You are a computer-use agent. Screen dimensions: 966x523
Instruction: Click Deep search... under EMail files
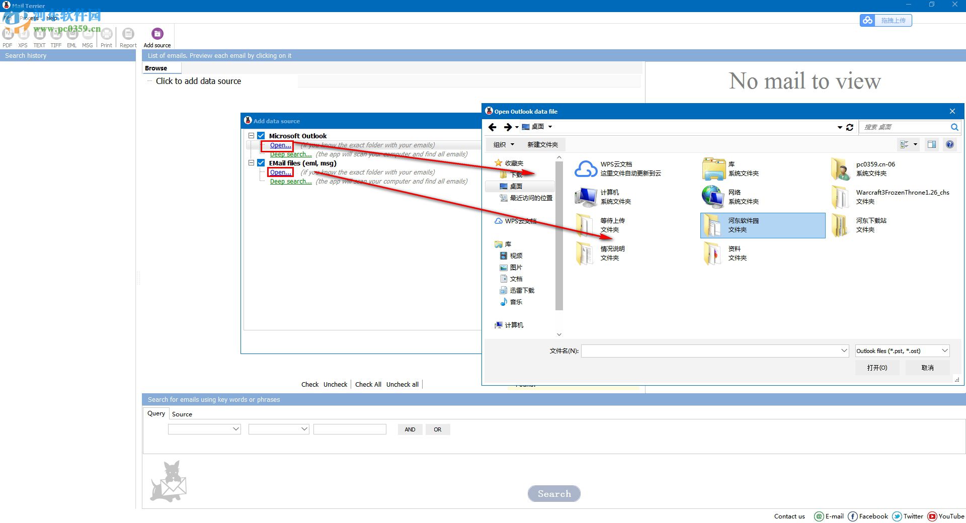click(x=291, y=182)
